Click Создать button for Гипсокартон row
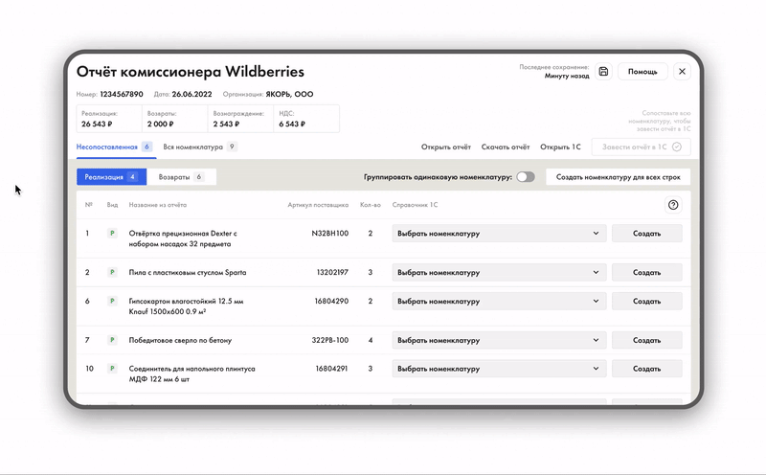This screenshot has height=475, width=766. coord(647,301)
